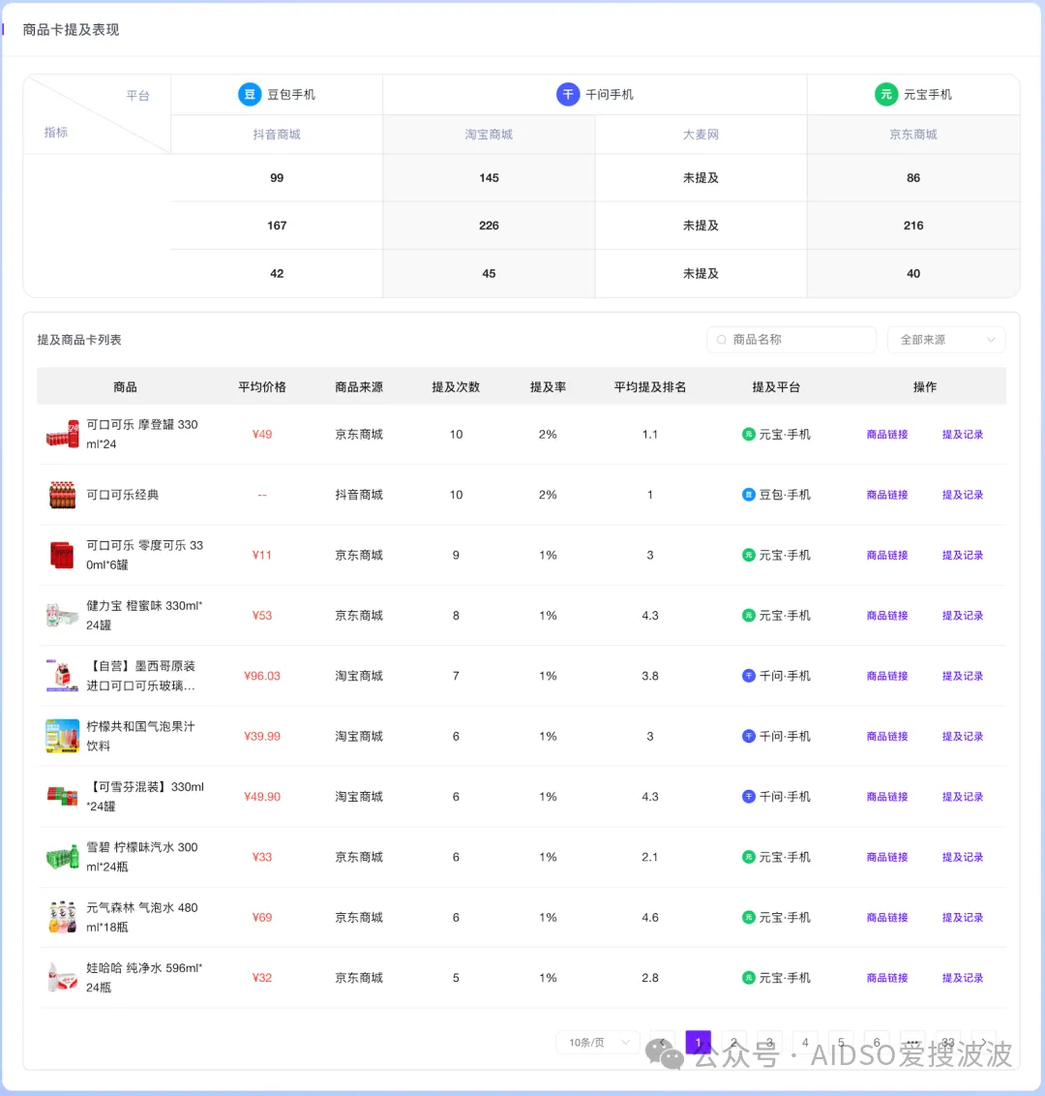Expand the 全部来源 source dropdown
1045x1096 pixels.
click(x=946, y=340)
